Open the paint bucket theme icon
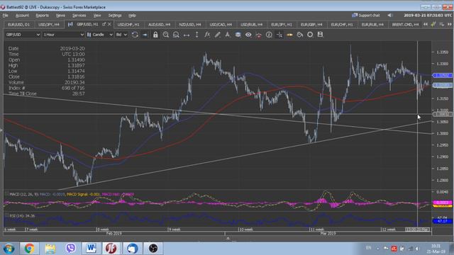The width and height of the screenshot is (454, 255). pos(300,35)
